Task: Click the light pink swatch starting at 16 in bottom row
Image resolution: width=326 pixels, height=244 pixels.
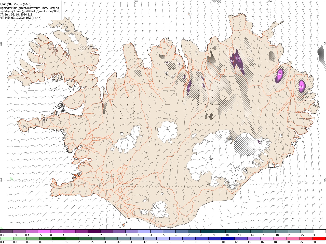Action: (x=267, y=239)
